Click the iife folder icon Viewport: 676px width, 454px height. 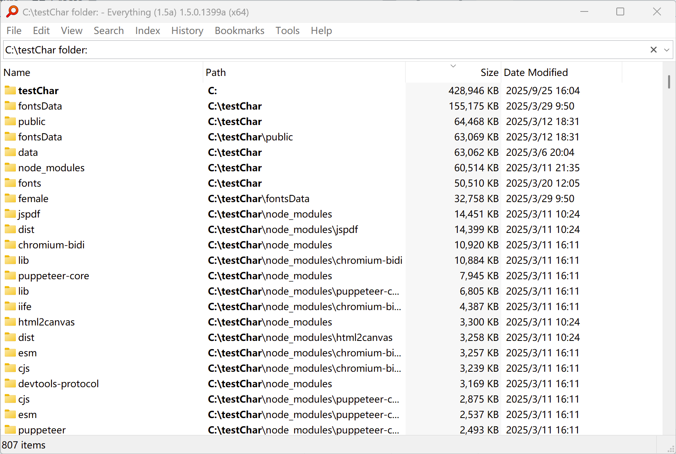[x=10, y=306]
